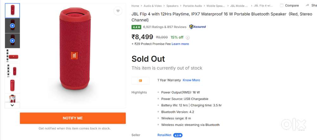This screenshot has width=317, height=140.
Task: Select the first red speaker thumbnail
Action: tap(12, 10)
